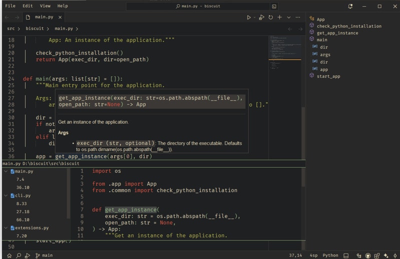Close the main.py editor tab
Screen dimensions: 400x259
point(60,17)
